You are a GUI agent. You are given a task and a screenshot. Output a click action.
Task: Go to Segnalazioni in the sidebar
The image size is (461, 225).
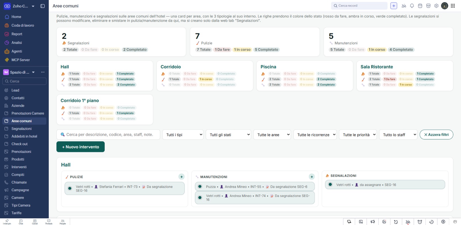[x=22, y=129]
